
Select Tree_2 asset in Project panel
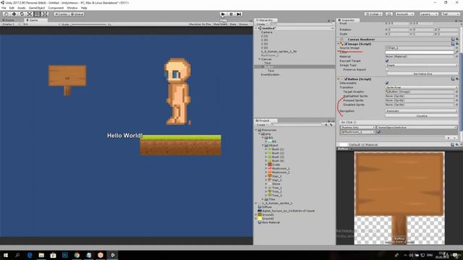click(x=277, y=191)
